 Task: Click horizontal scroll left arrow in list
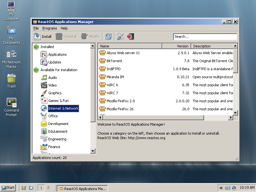click(x=101, y=118)
